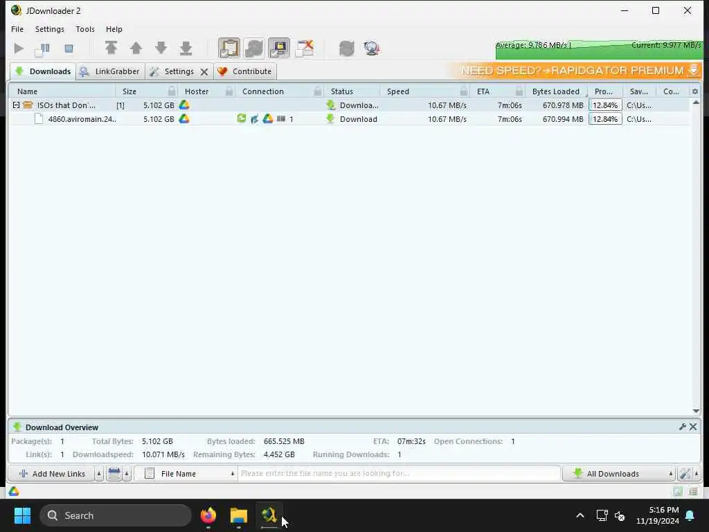This screenshot has width=709, height=532.
Task: Click the cleanup icon beside Add New Links
Action: [x=114, y=474]
